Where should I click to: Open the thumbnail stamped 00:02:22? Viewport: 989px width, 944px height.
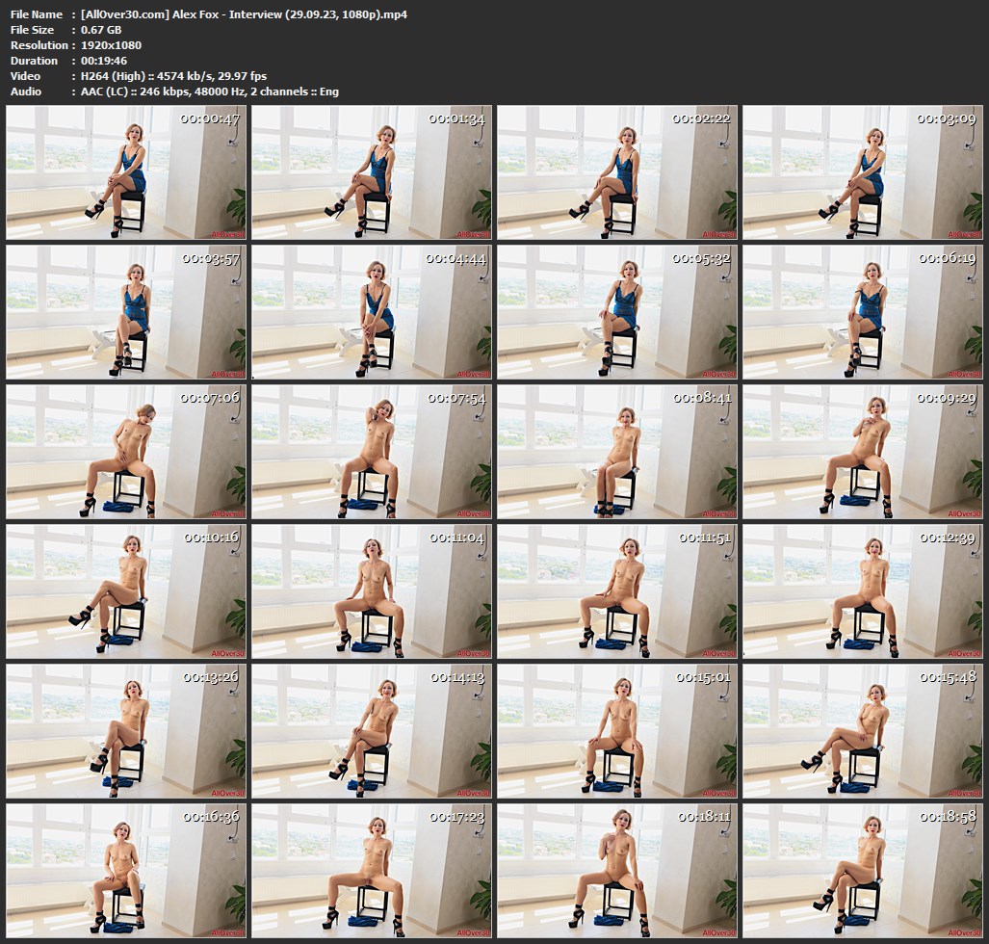(x=617, y=172)
